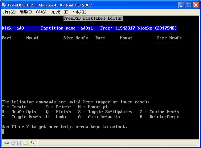Click the 'Use F1 or ?' help line
This screenshot has width=201, height=148.
coord(64,127)
